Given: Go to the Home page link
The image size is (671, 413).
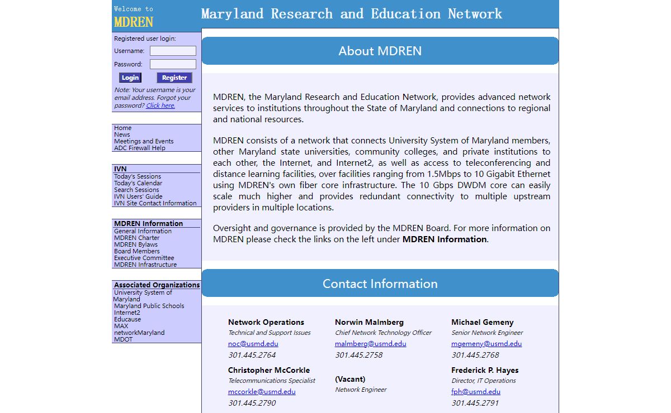Looking at the screenshot, I should pos(122,128).
